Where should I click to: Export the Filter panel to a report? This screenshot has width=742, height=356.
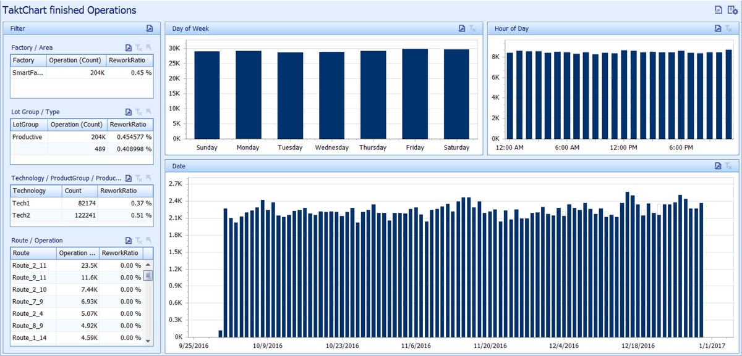coord(148,28)
